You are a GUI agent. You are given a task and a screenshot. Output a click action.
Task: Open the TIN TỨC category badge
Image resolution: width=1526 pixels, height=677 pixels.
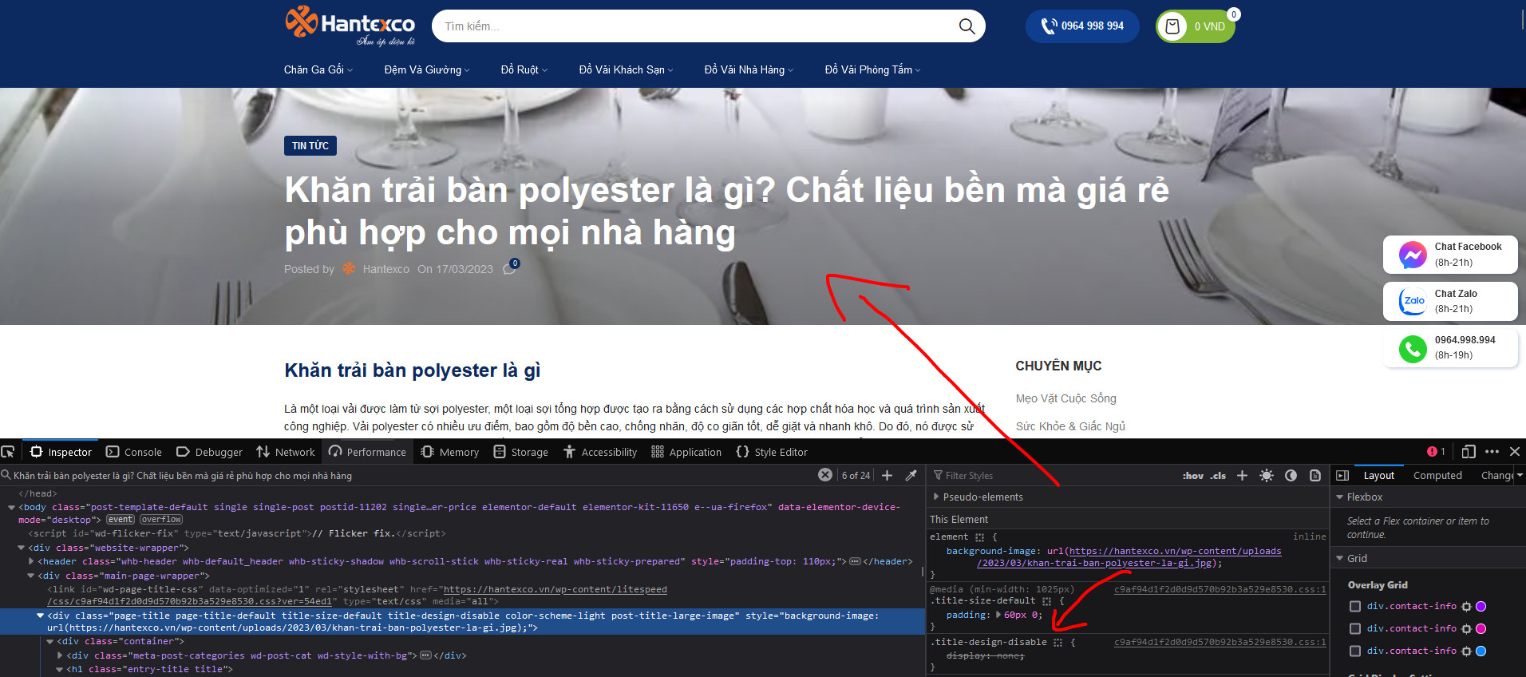(x=310, y=145)
